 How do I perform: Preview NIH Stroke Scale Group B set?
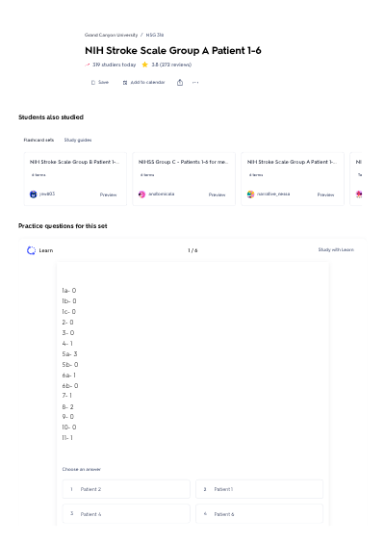(108, 195)
